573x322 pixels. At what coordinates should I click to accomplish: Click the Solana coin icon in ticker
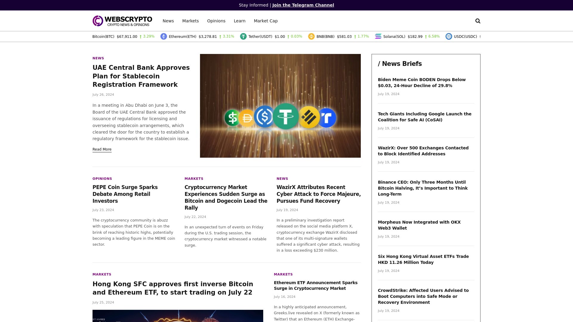(378, 36)
